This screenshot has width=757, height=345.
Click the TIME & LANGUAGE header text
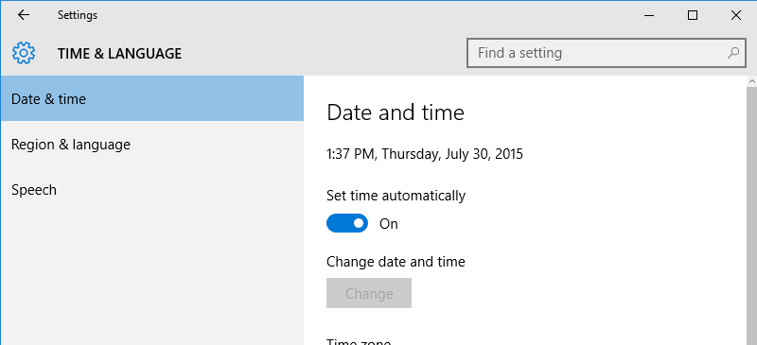click(x=119, y=54)
